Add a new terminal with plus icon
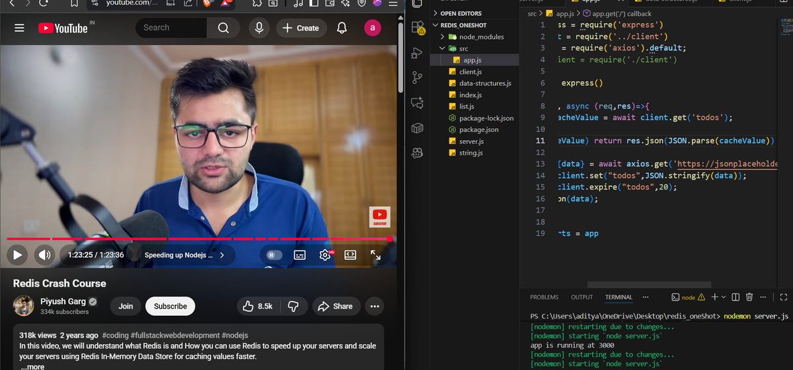Image resolution: width=793 pixels, height=370 pixels. (x=714, y=297)
